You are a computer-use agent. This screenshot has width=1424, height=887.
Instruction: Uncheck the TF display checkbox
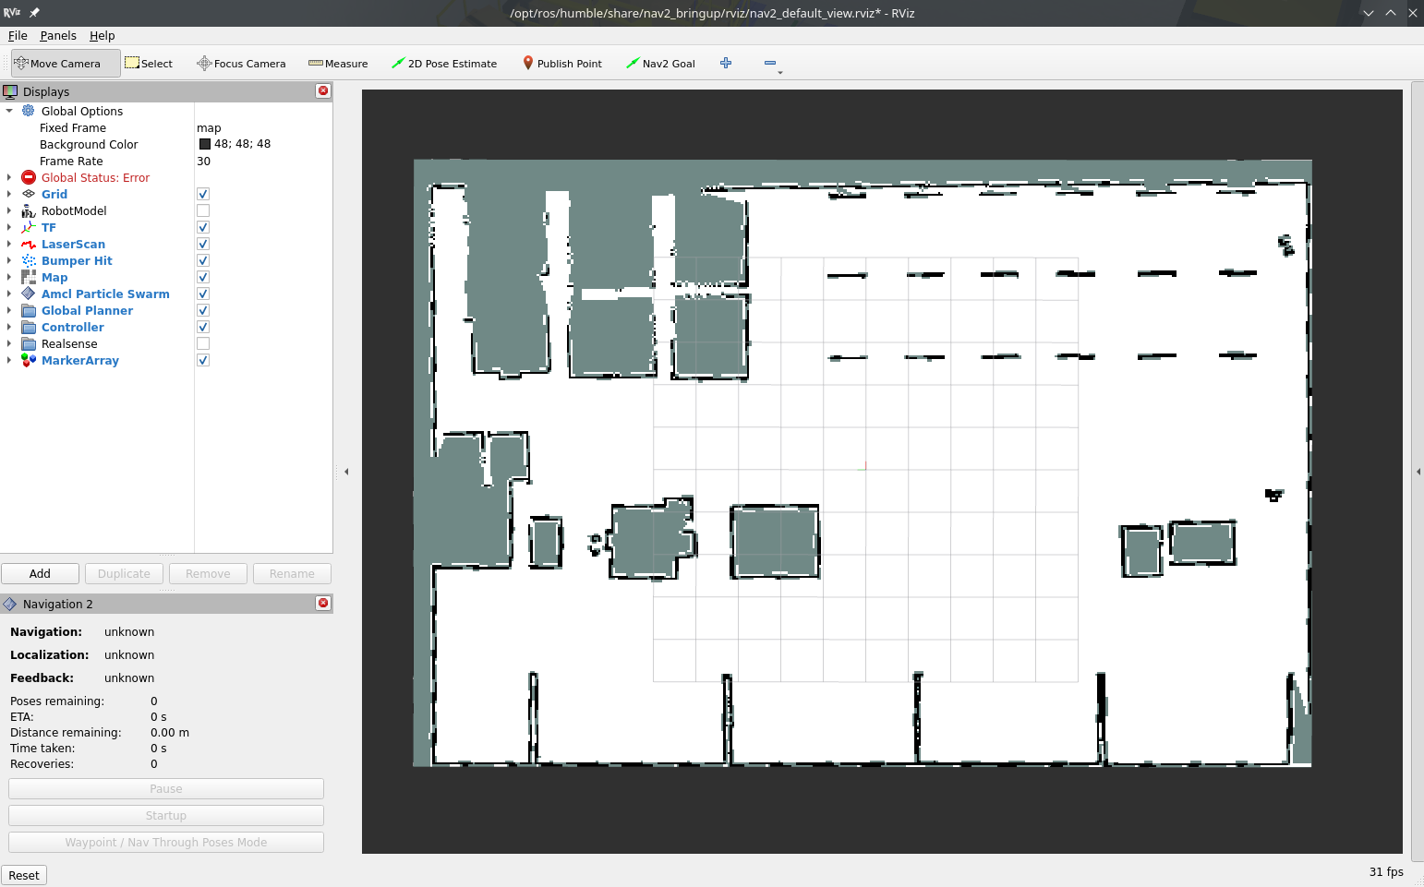203,227
